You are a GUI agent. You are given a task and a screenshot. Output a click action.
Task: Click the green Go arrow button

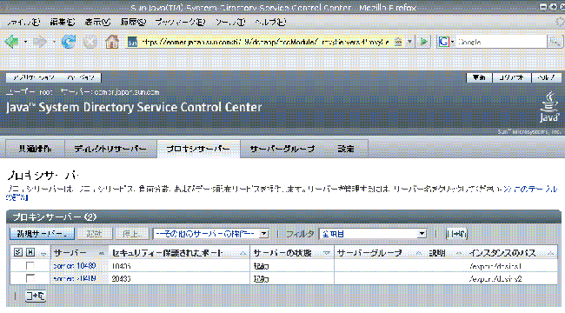click(424, 42)
